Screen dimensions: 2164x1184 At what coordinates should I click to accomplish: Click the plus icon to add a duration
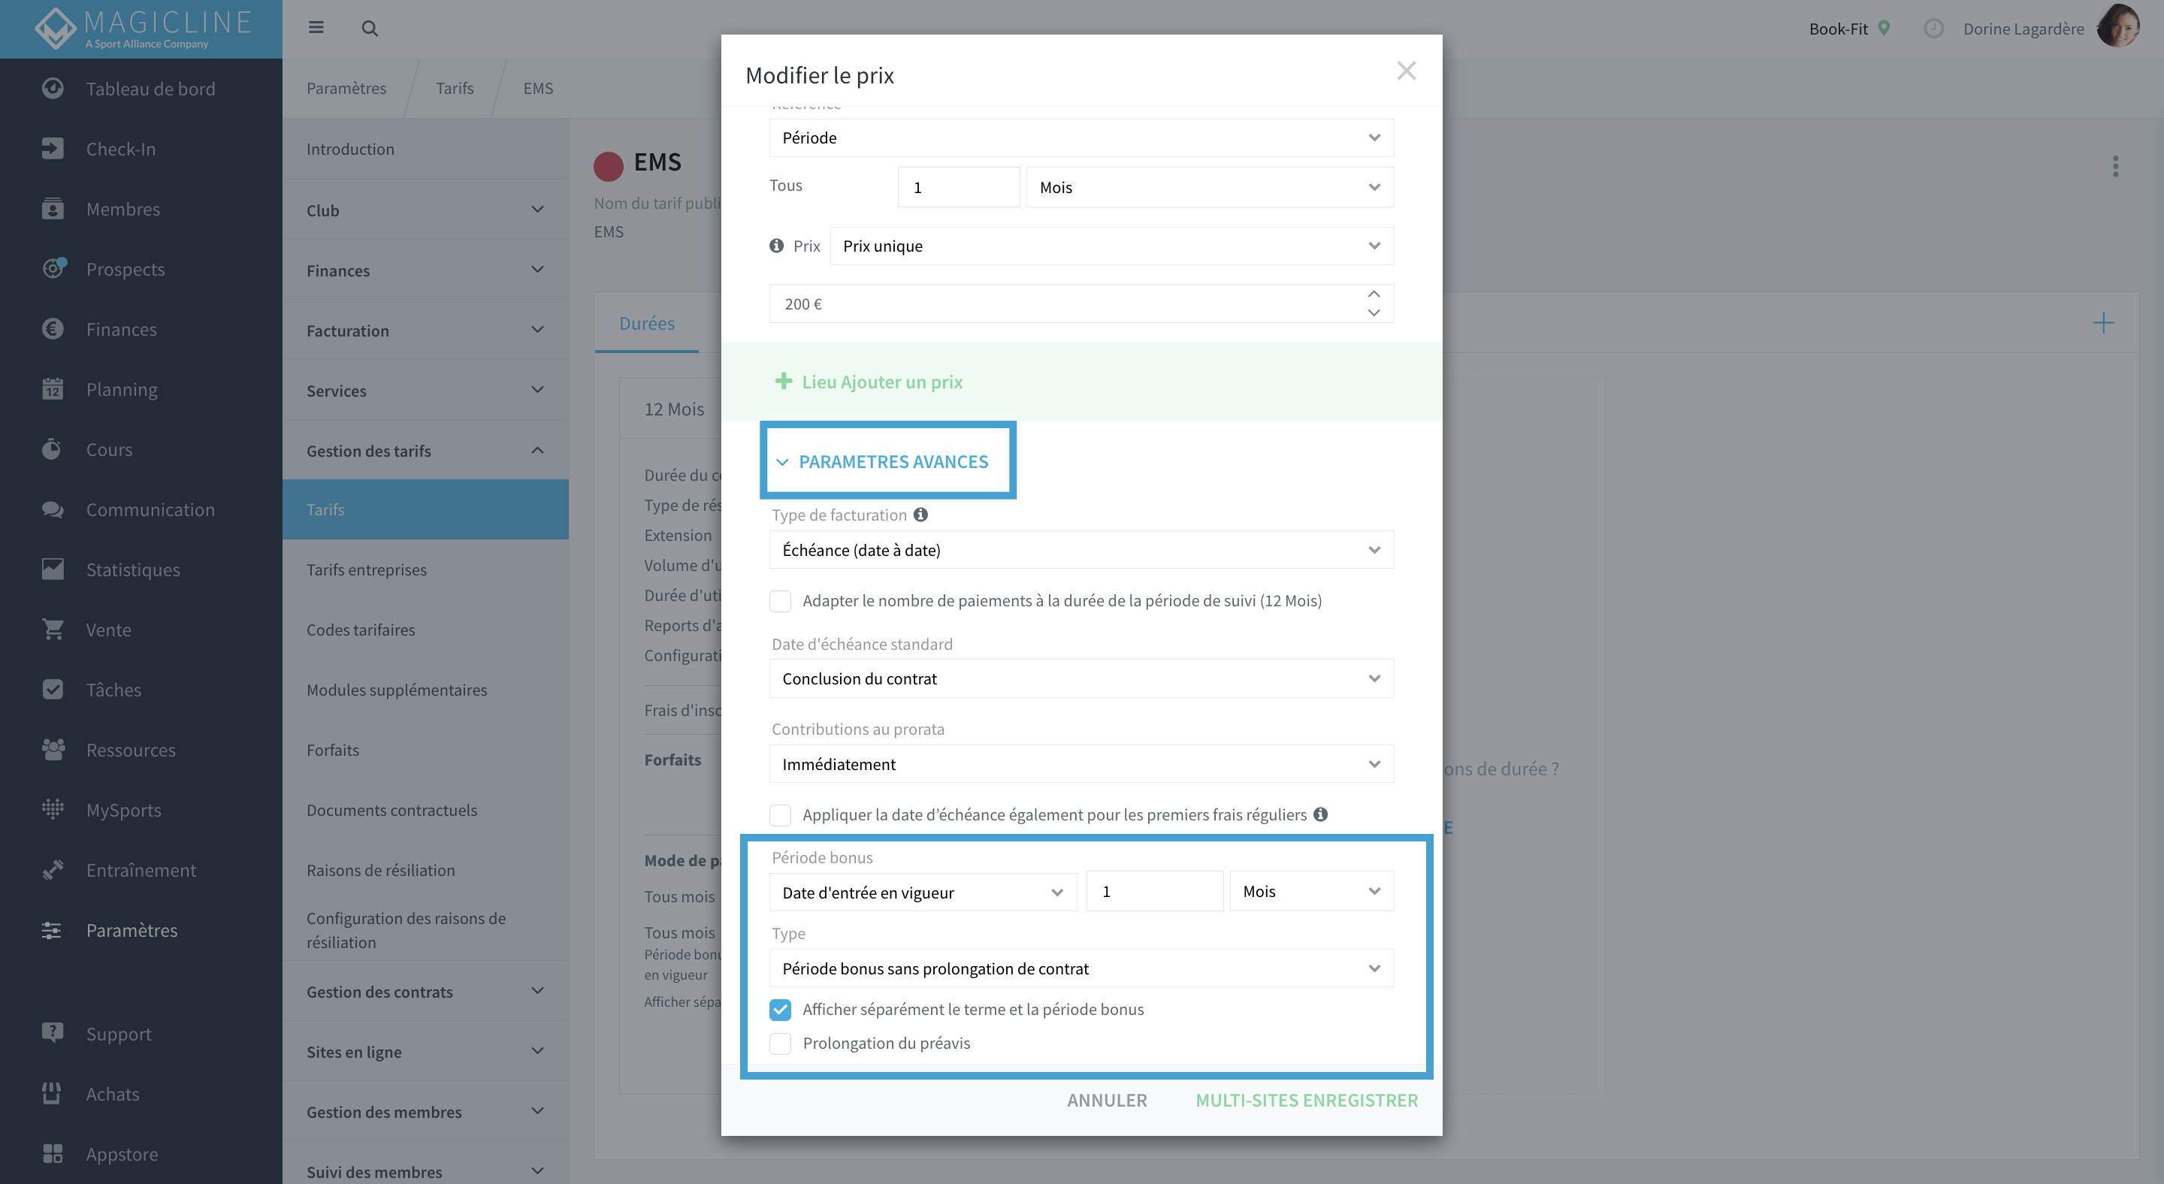(x=2104, y=322)
